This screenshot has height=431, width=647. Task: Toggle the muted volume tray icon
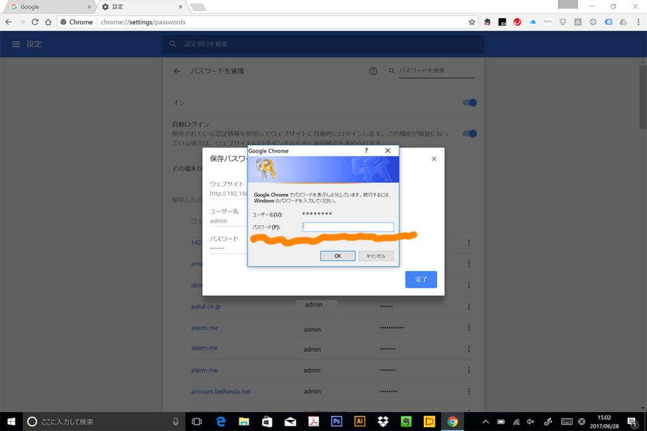pyautogui.click(x=531, y=422)
